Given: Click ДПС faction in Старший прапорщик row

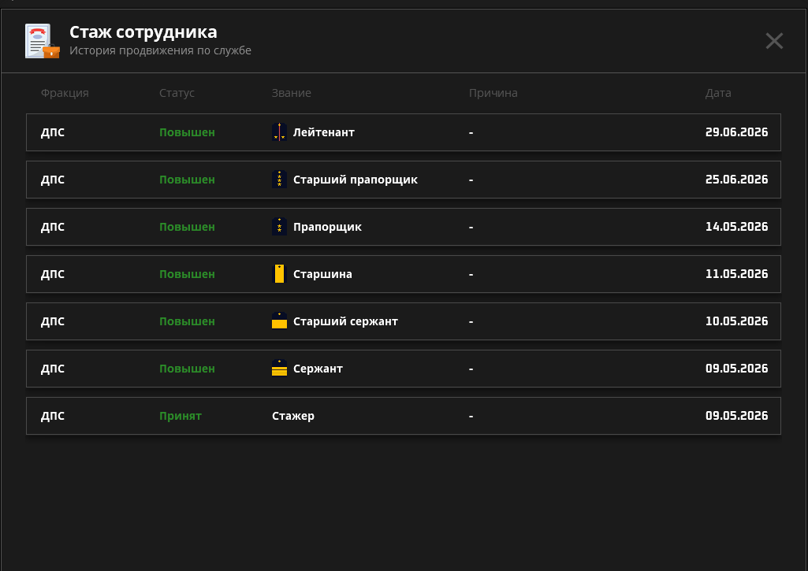Looking at the screenshot, I should pos(53,180).
